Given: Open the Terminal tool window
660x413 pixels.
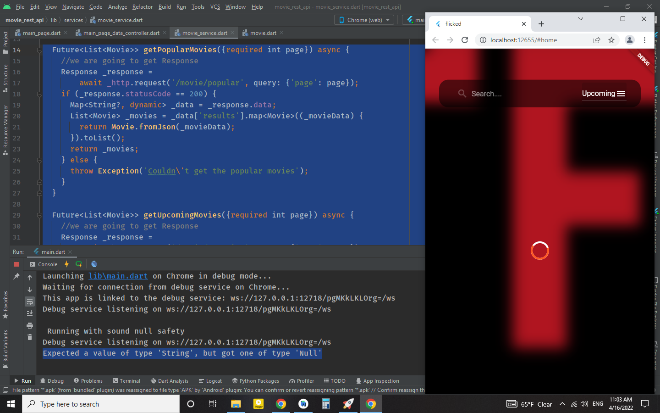Looking at the screenshot, I should (126, 381).
